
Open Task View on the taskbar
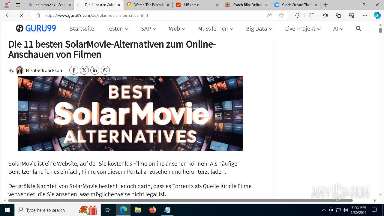point(108,210)
